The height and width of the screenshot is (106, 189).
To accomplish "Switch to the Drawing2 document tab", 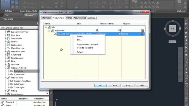I will (30, 15).
